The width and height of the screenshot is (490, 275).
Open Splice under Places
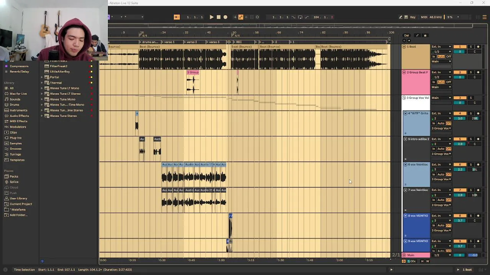tap(14, 182)
